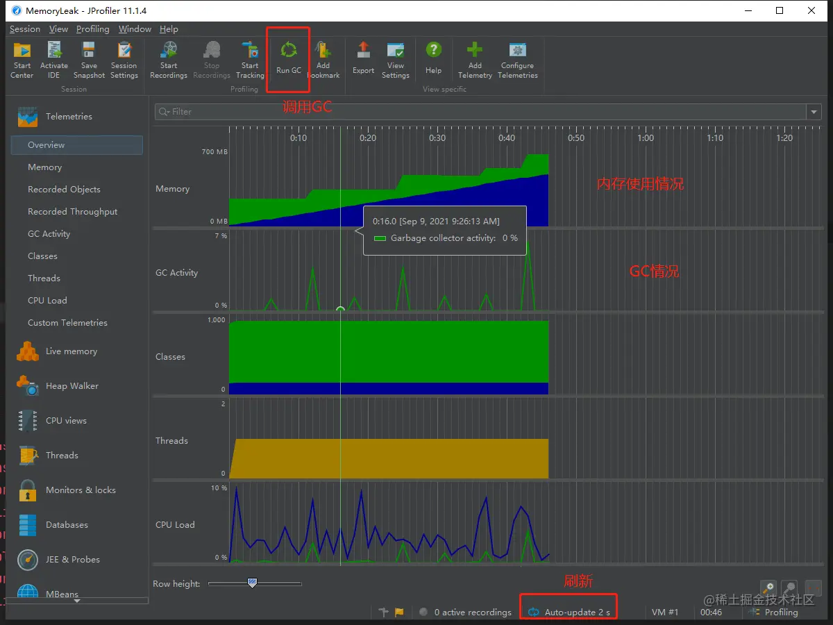Expand the filter dropdown arrow
Screen dimensions: 833x625
click(814, 112)
